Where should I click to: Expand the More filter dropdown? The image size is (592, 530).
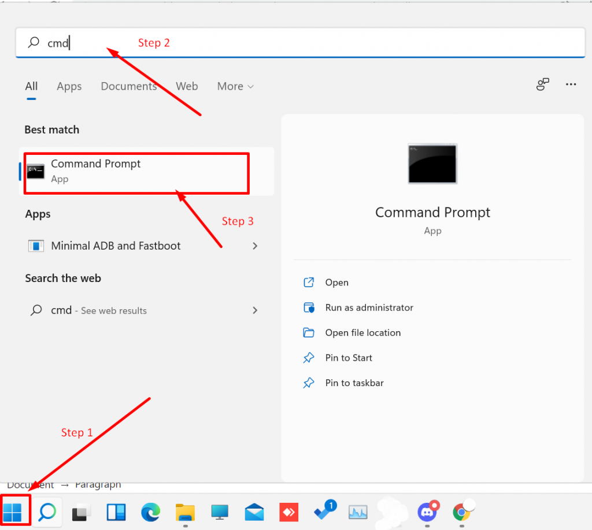235,86
